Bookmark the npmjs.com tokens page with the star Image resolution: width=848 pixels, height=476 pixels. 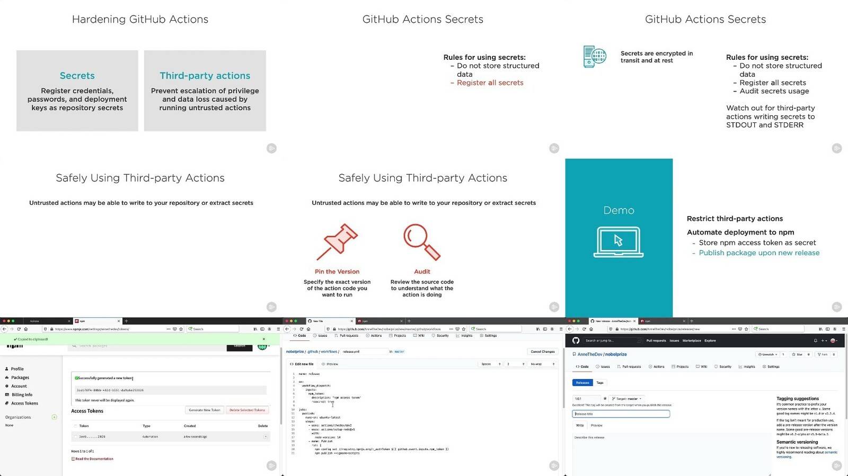point(181,329)
